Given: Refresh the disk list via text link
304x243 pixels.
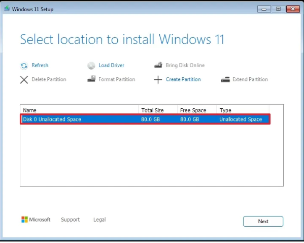Looking at the screenshot, I should coord(40,65).
